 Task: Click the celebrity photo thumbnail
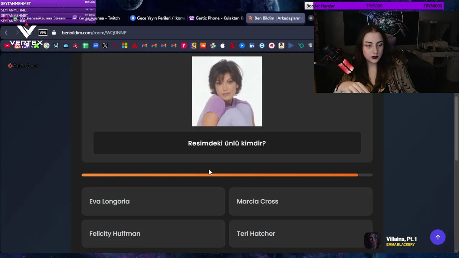pyautogui.click(x=227, y=91)
